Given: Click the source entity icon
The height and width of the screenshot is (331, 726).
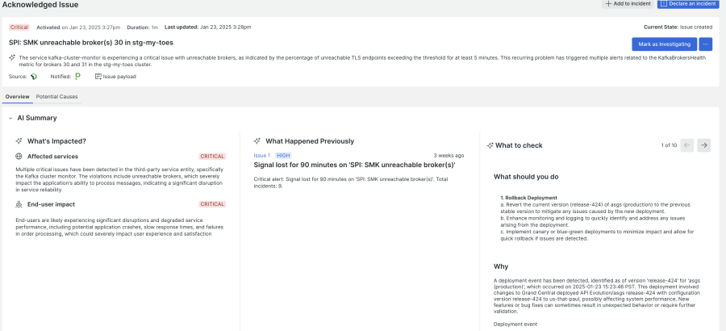Looking at the screenshot, I should [x=34, y=77].
